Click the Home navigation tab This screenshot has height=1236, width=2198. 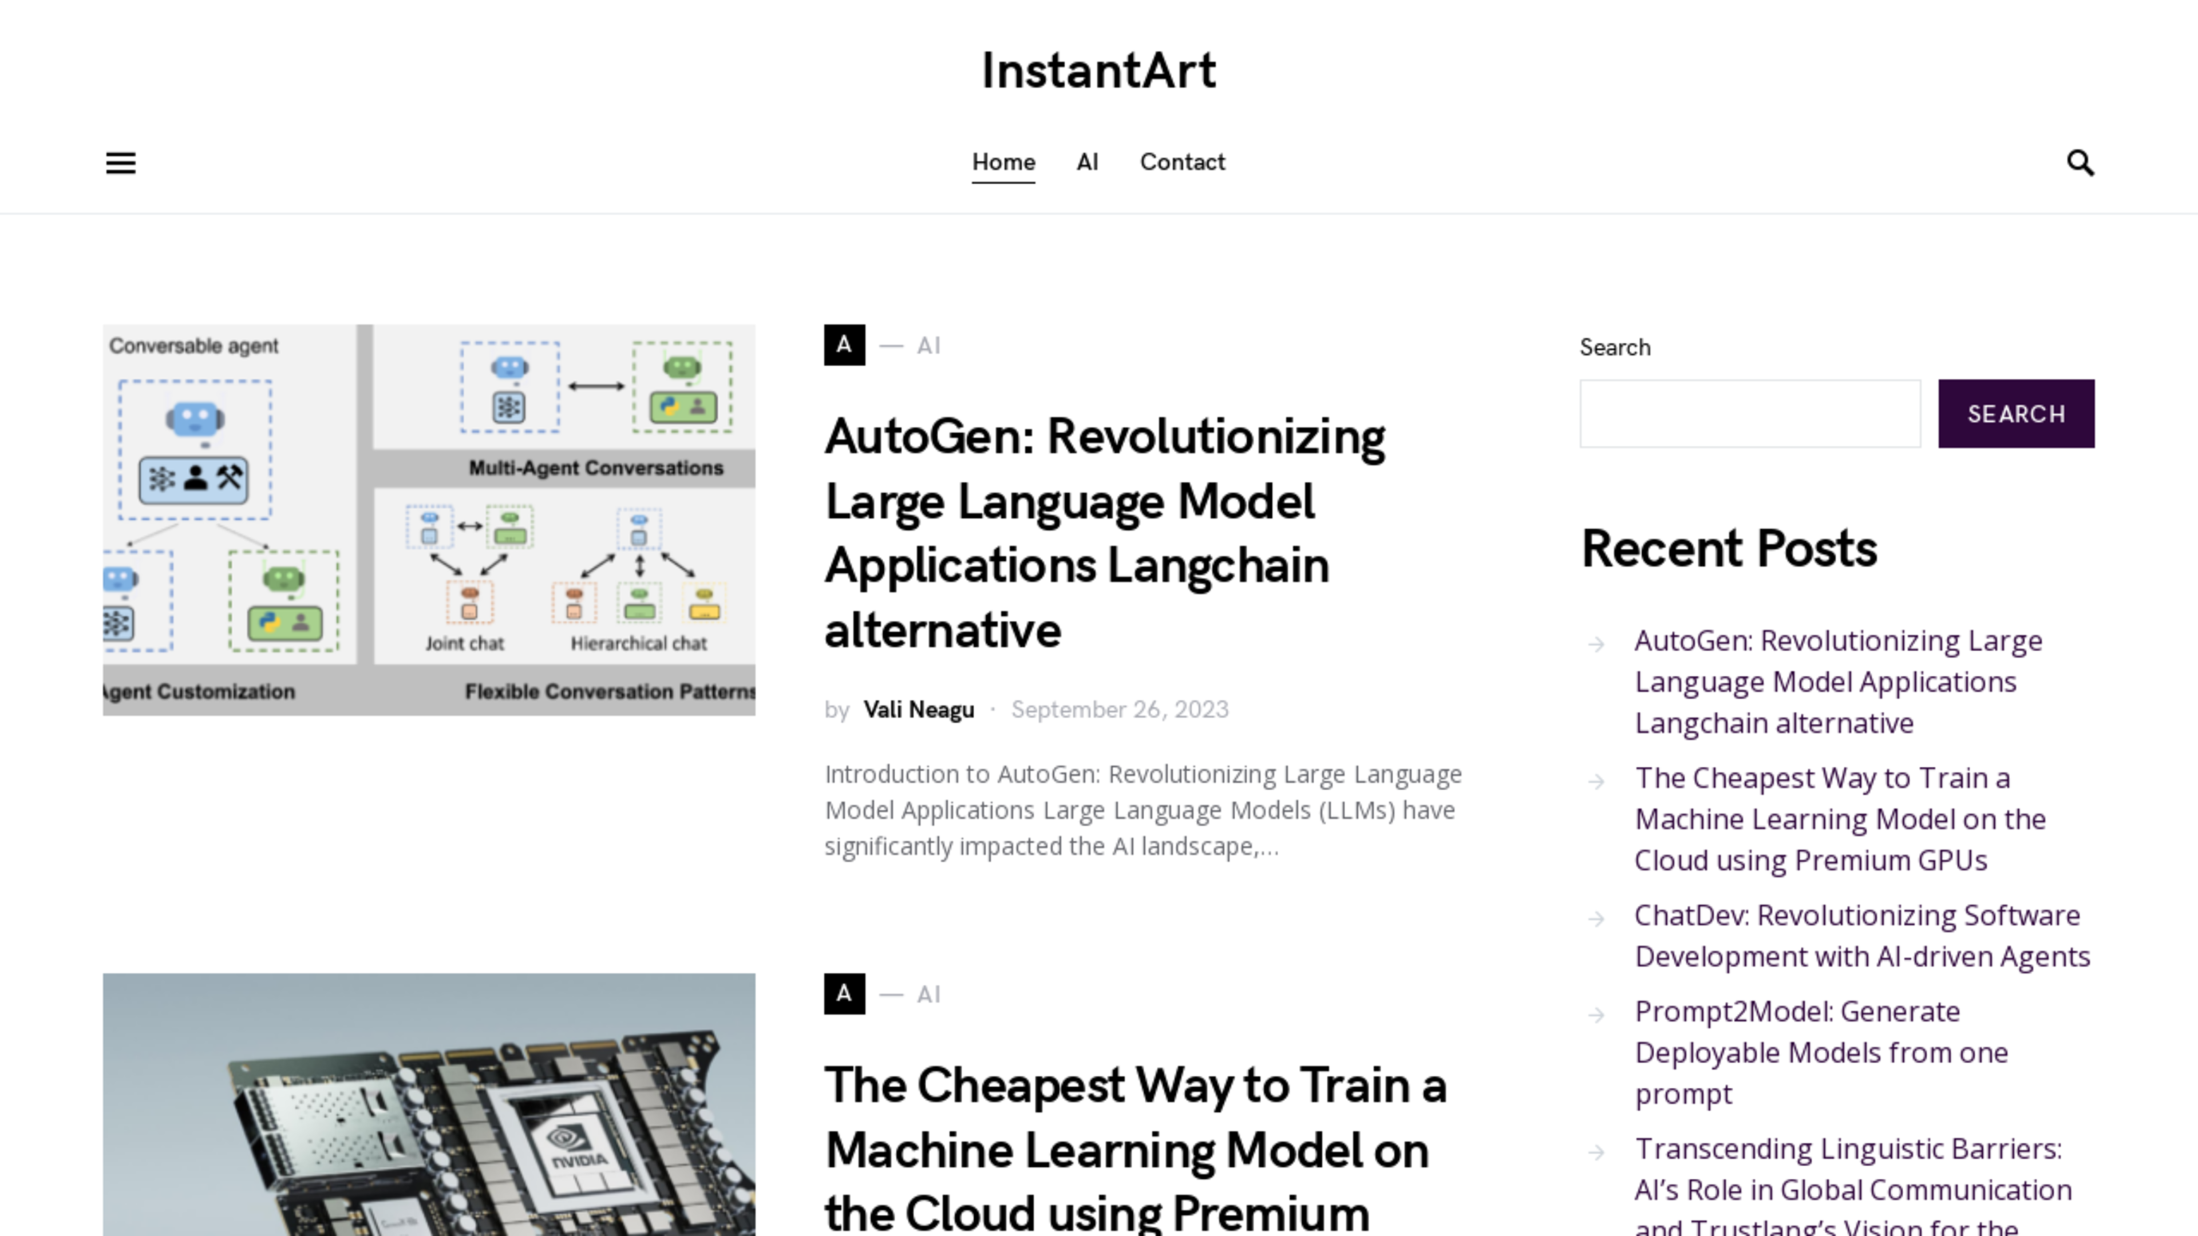click(x=1002, y=161)
